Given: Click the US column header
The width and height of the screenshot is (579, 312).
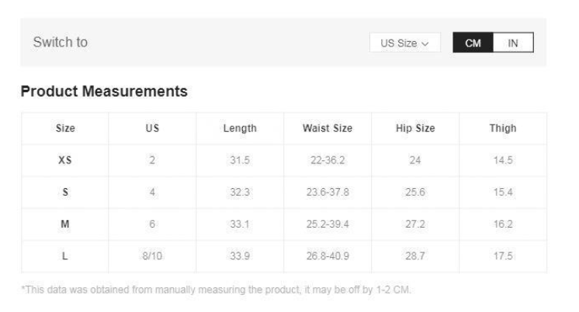Looking at the screenshot, I should point(152,129).
